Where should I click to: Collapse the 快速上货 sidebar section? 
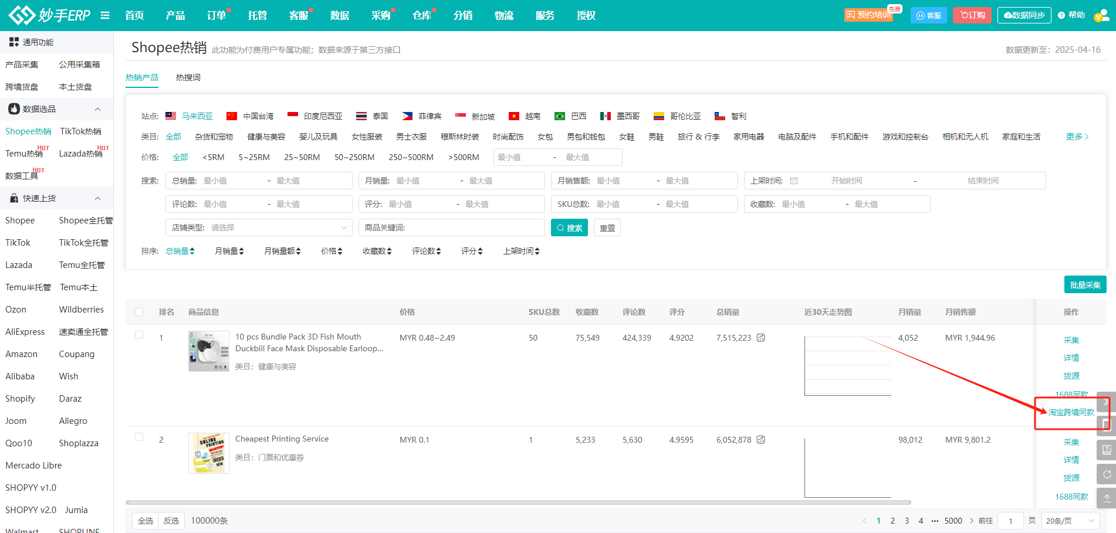pyautogui.click(x=98, y=198)
